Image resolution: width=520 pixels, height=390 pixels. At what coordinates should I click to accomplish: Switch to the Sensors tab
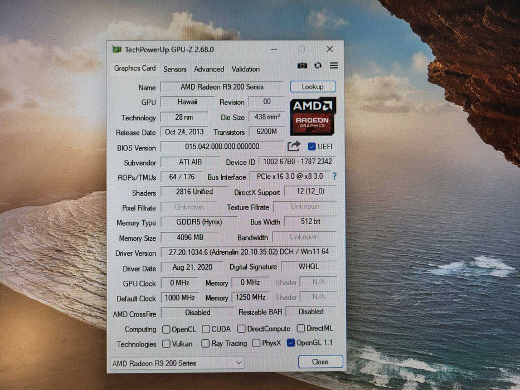pos(175,69)
